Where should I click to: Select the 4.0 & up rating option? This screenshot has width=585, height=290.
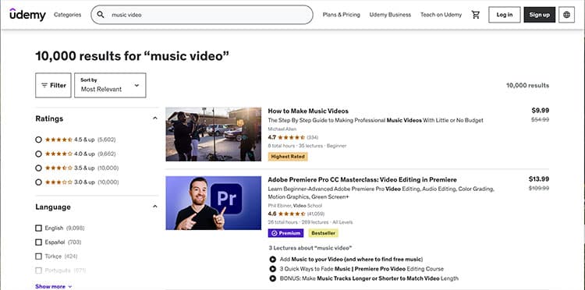(x=38, y=154)
